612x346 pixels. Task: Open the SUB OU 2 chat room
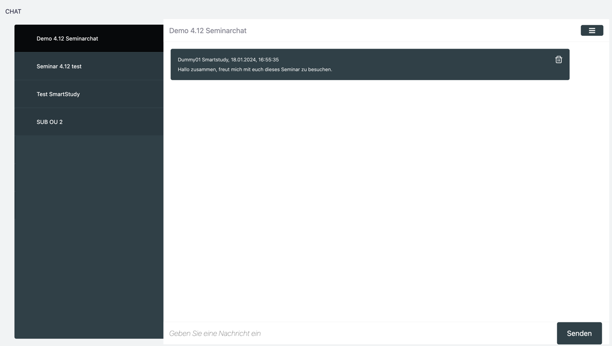click(x=50, y=122)
